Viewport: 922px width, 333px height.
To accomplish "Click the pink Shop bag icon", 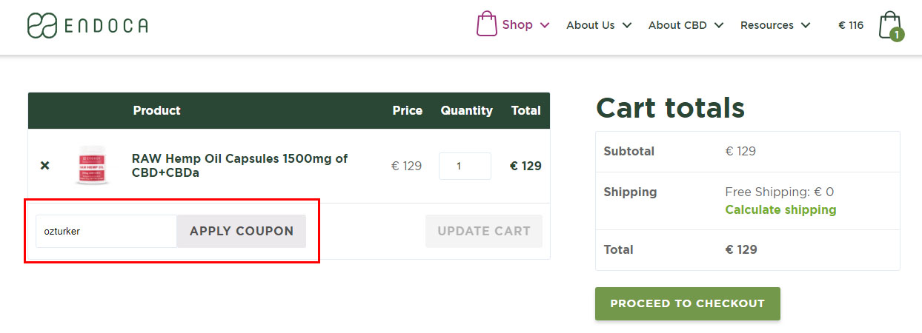I will click(486, 24).
